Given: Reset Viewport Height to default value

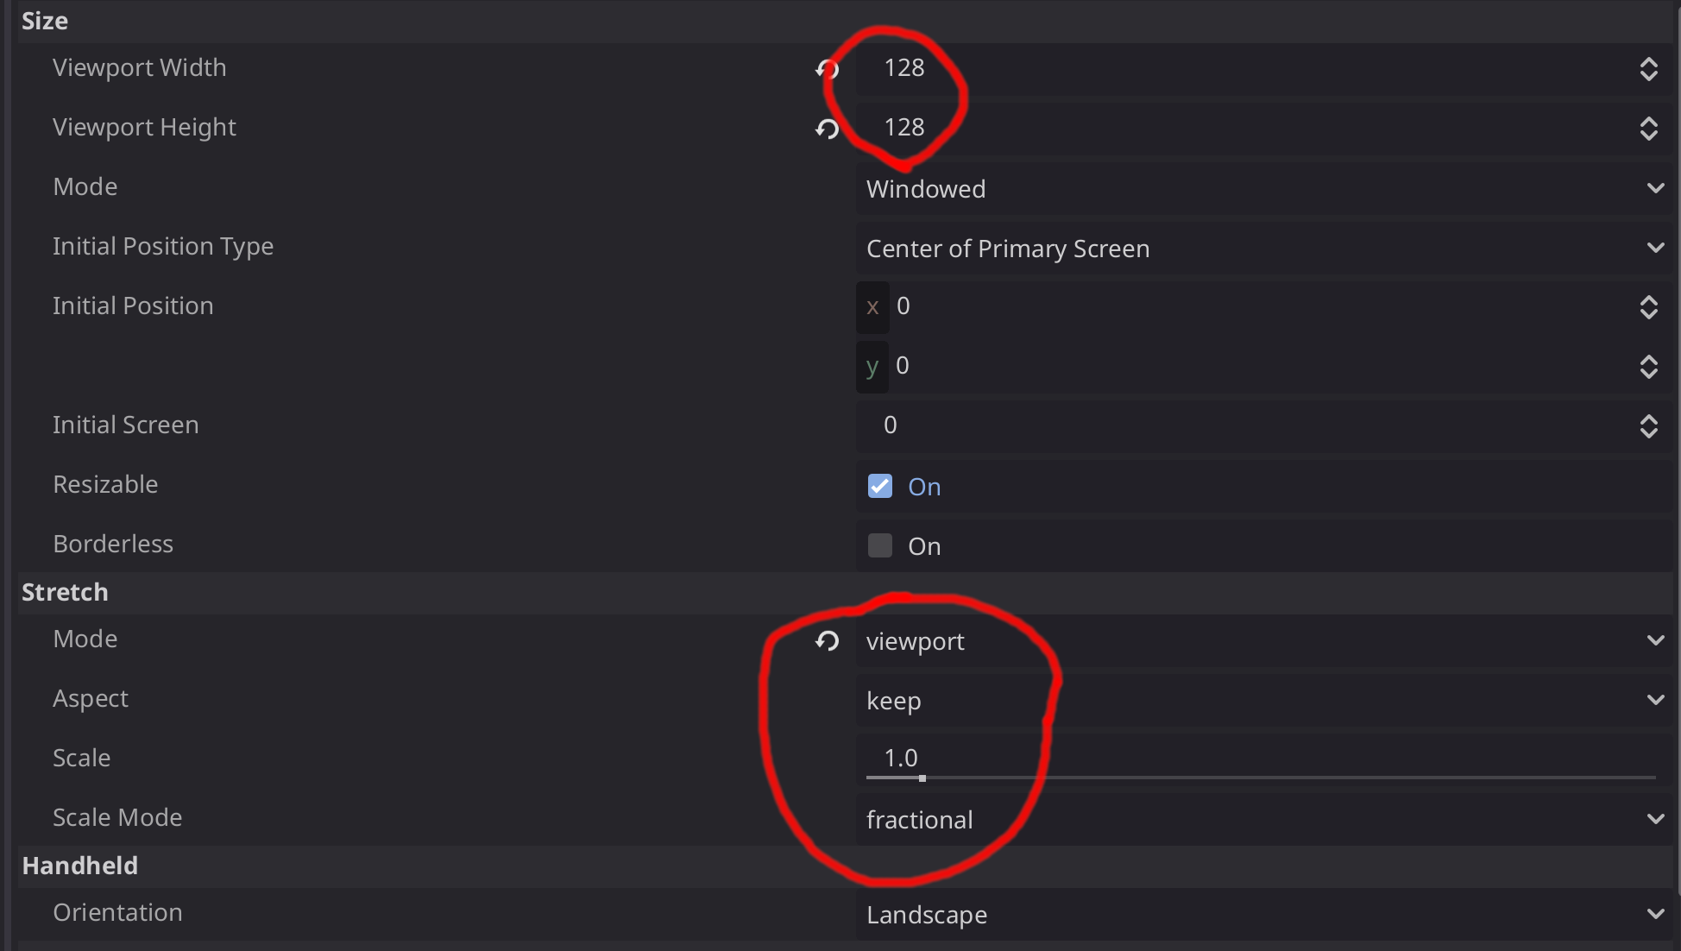Looking at the screenshot, I should tap(827, 129).
